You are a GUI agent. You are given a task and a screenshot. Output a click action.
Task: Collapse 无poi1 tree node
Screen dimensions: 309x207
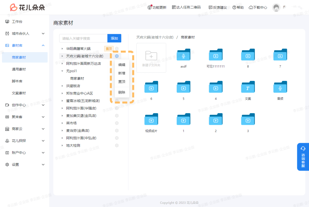(62, 71)
